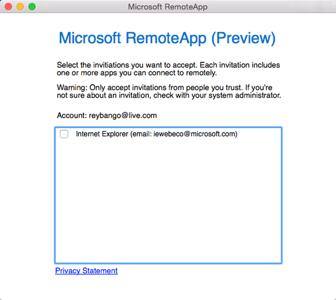Viewport: 336px width, 300px height.
Task: Open the Privacy Statement link
Action: pos(86,271)
